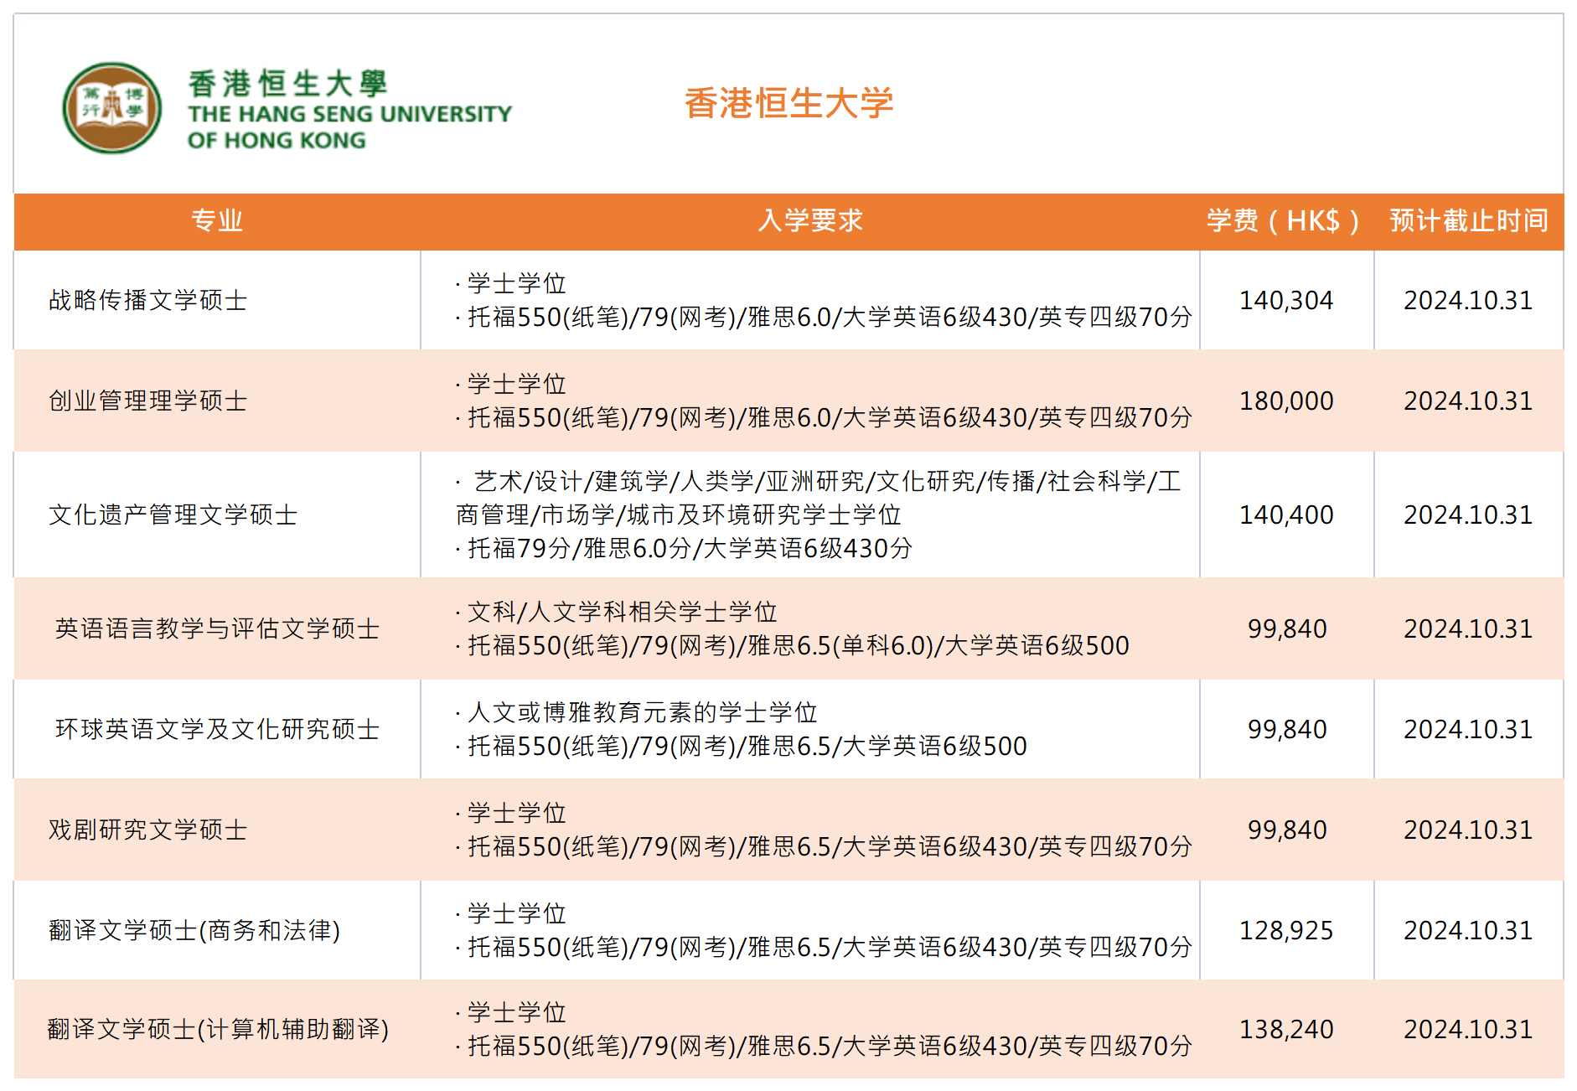This screenshot has height=1091, width=1577.
Task: Click 香港恒生大學 traditional Chinese logo text
Action: (287, 83)
